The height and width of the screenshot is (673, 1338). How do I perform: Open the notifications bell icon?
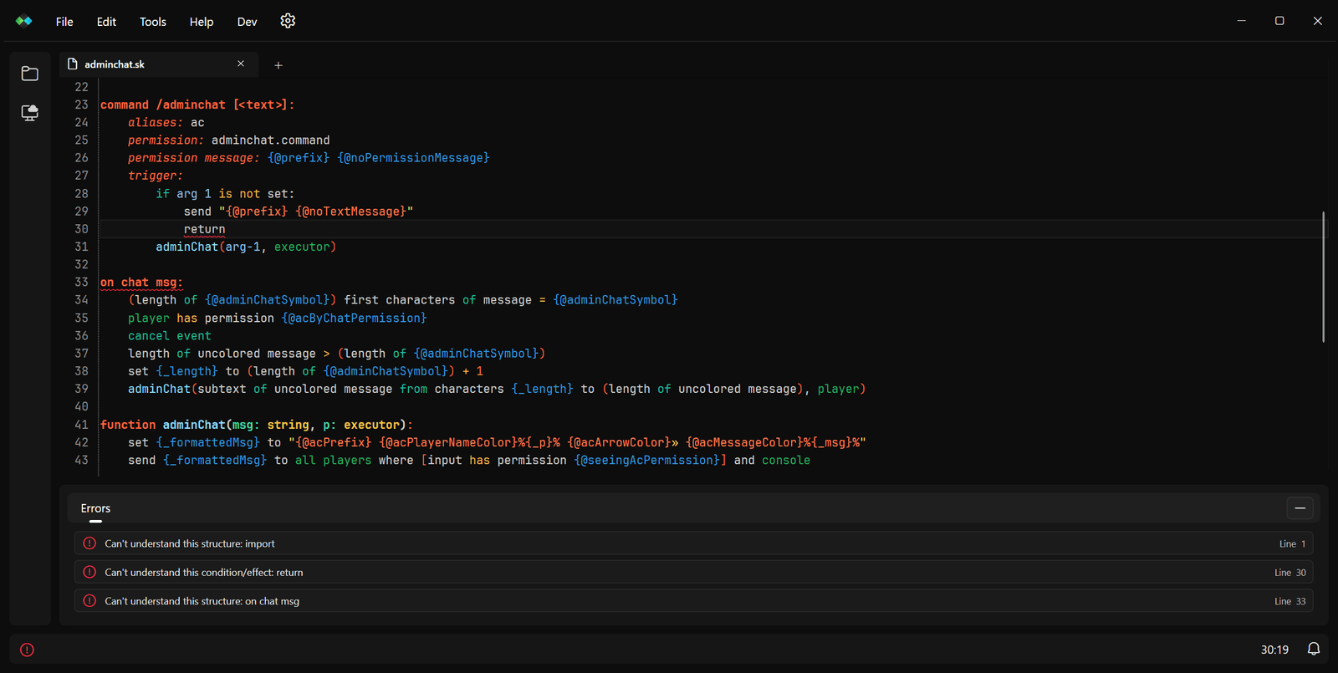pyautogui.click(x=1314, y=649)
